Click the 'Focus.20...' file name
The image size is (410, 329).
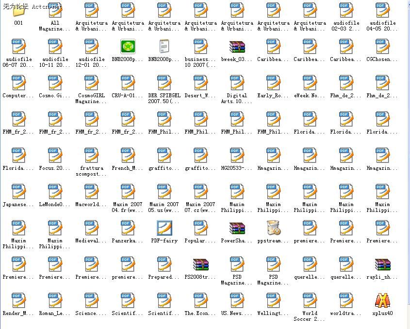(x=55, y=168)
